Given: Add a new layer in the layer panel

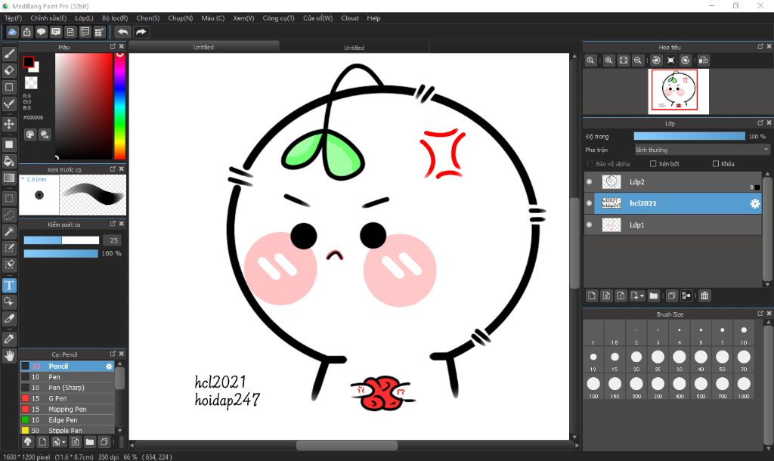Looking at the screenshot, I should 592,295.
